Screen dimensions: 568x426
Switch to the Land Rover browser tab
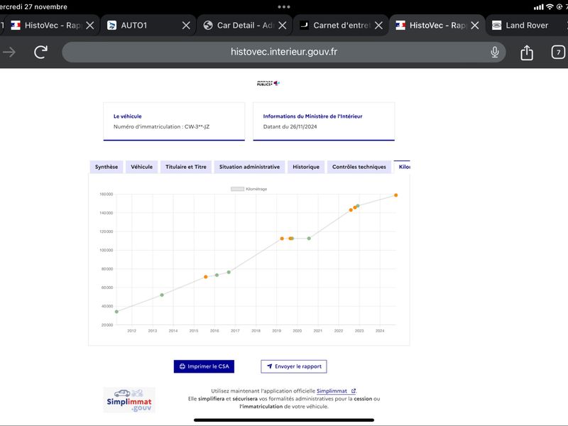tap(527, 26)
